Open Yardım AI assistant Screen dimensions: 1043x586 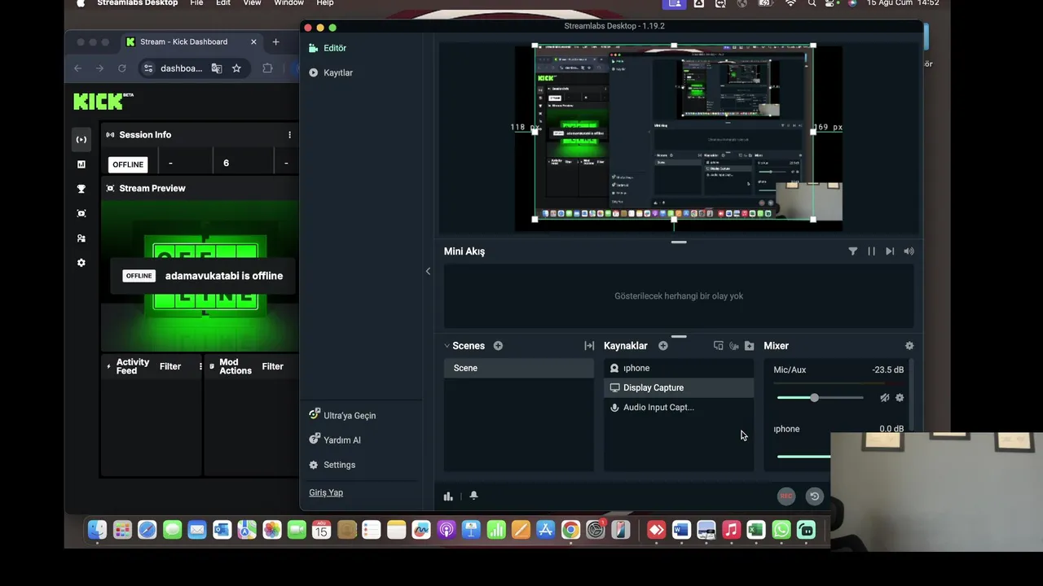tap(335, 439)
